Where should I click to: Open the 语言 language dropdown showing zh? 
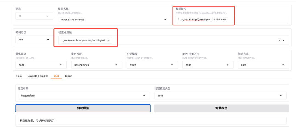click(x=34, y=16)
